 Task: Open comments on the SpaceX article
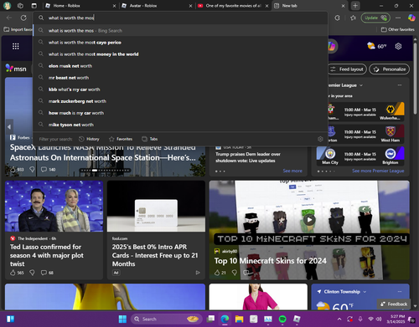[x=44, y=170]
